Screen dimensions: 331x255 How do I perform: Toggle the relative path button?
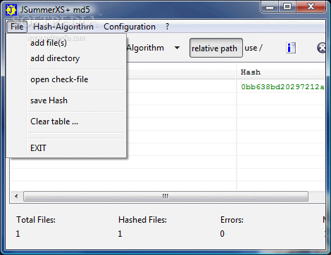coord(216,48)
